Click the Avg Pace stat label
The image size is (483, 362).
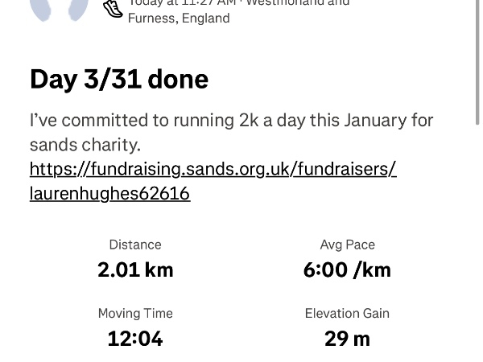pos(347,245)
